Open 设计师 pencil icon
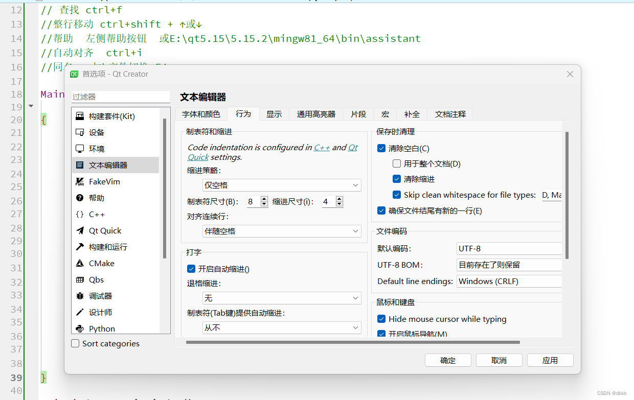Screen dimensions: 634x400 pyautogui.click(x=80, y=312)
